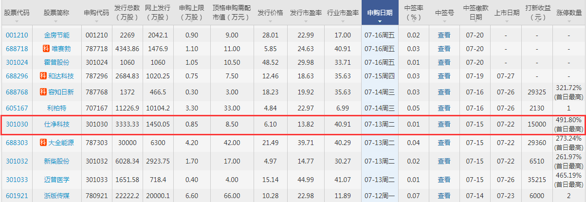The height and width of the screenshot is (202, 586).
Task: Click 查看 in the 迈普医学 row
Action: 444,180
